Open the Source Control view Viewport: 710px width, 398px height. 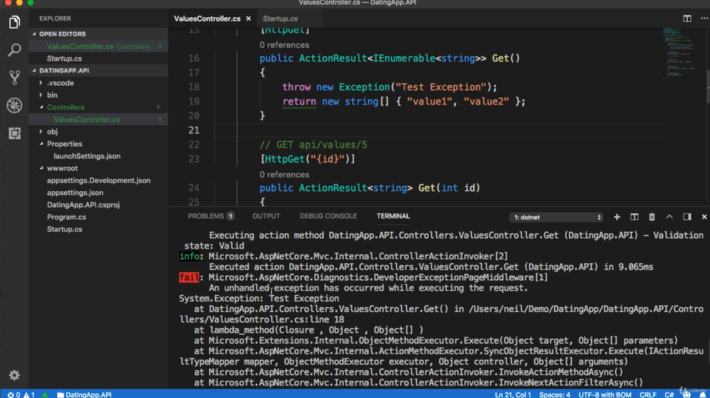pos(14,77)
